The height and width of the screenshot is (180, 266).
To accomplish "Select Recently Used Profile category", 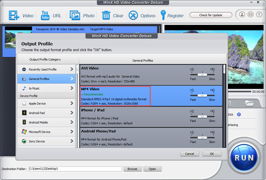I will (46, 69).
